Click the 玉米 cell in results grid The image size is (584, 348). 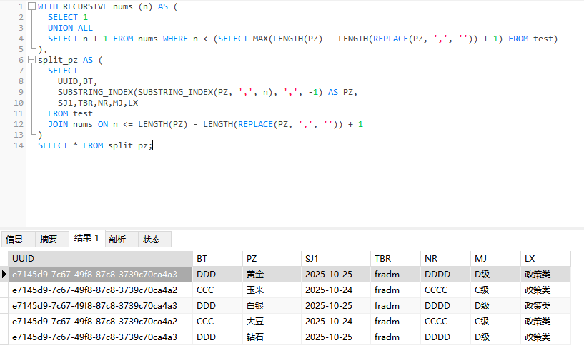pyautogui.click(x=255, y=290)
